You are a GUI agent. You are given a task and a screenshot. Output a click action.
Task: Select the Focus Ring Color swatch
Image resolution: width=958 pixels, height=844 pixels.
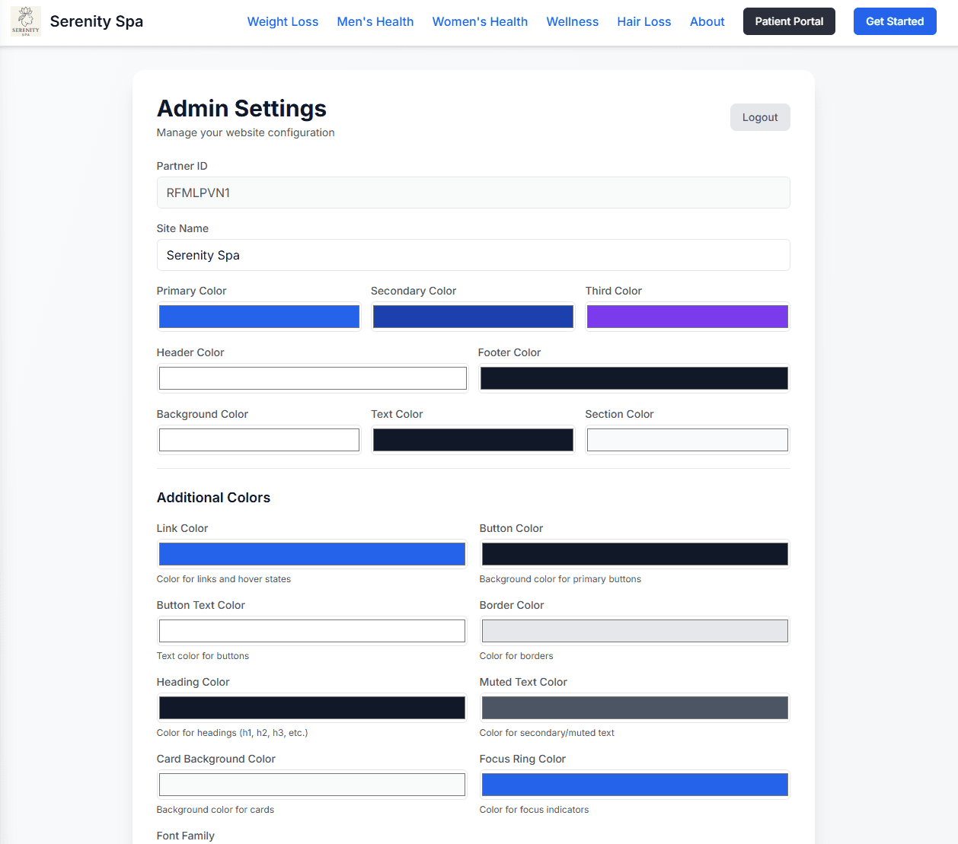pyautogui.click(x=634, y=784)
